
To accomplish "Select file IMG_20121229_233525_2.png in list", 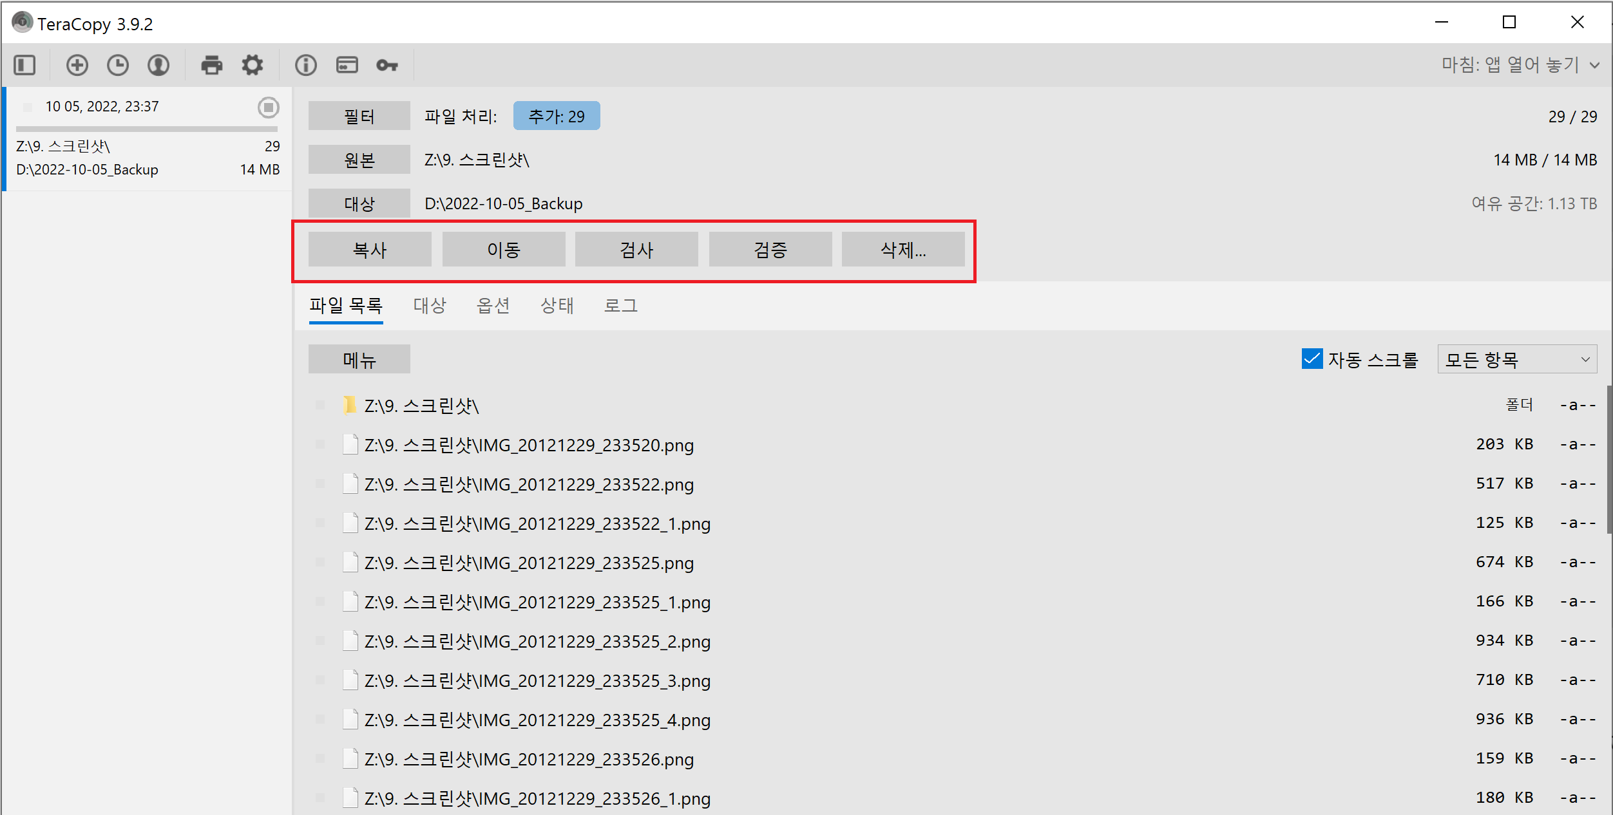I will 537,641.
